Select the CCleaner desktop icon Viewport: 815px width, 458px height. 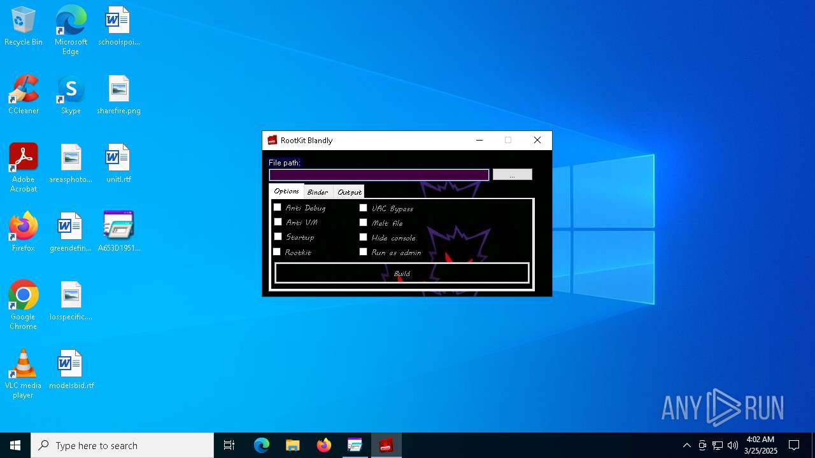[24, 95]
